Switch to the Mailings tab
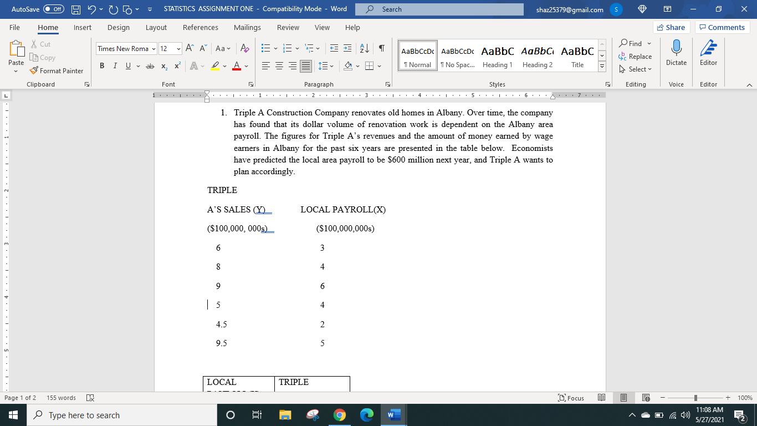Viewport: 757px width, 426px height. tap(247, 27)
